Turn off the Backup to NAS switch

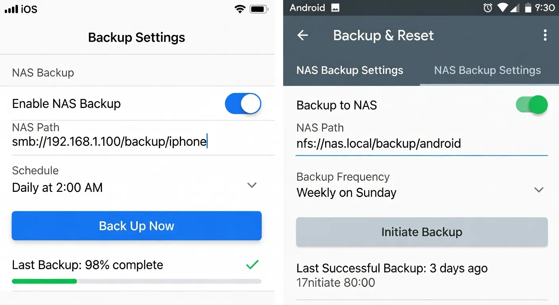[532, 105]
